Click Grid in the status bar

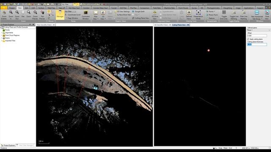click(x=230, y=148)
